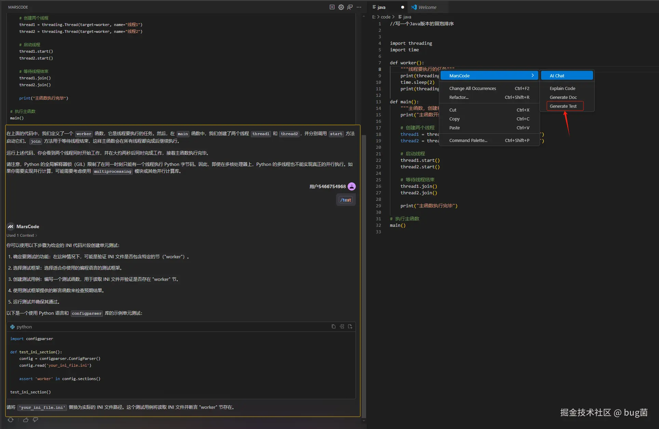
Task: Select Generate Test from submenu
Action: (563, 106)
